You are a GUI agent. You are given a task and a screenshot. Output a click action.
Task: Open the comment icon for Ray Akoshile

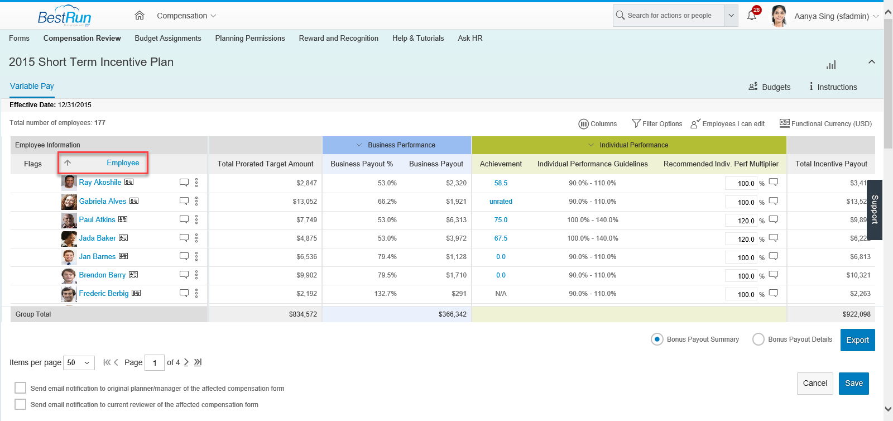click(184, 183)
